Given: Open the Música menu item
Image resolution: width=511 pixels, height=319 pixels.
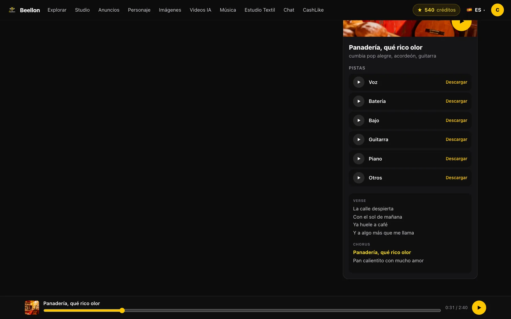Looking at the screenshot, I should tap(228, 10).
